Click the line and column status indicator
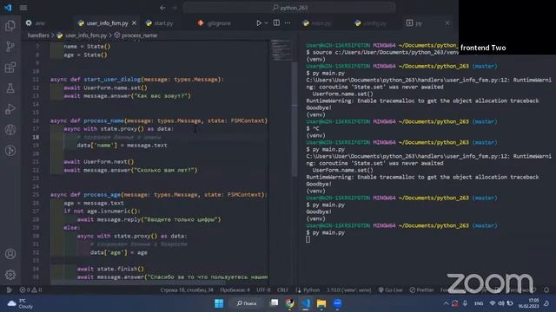 (187, 289)
